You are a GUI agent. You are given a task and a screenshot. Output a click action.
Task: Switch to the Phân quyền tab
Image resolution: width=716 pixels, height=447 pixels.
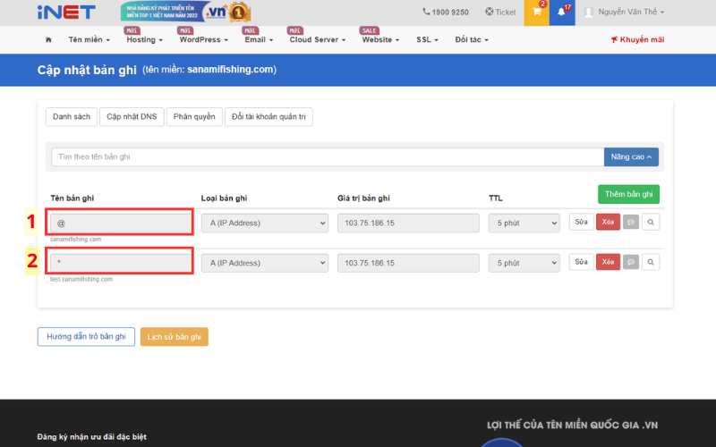pyautogui.click(x=194, y=117)
